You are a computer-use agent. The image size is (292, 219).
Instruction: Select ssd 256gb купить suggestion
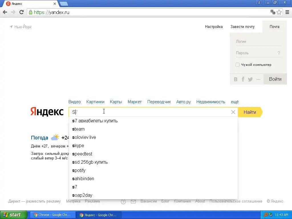153,162
